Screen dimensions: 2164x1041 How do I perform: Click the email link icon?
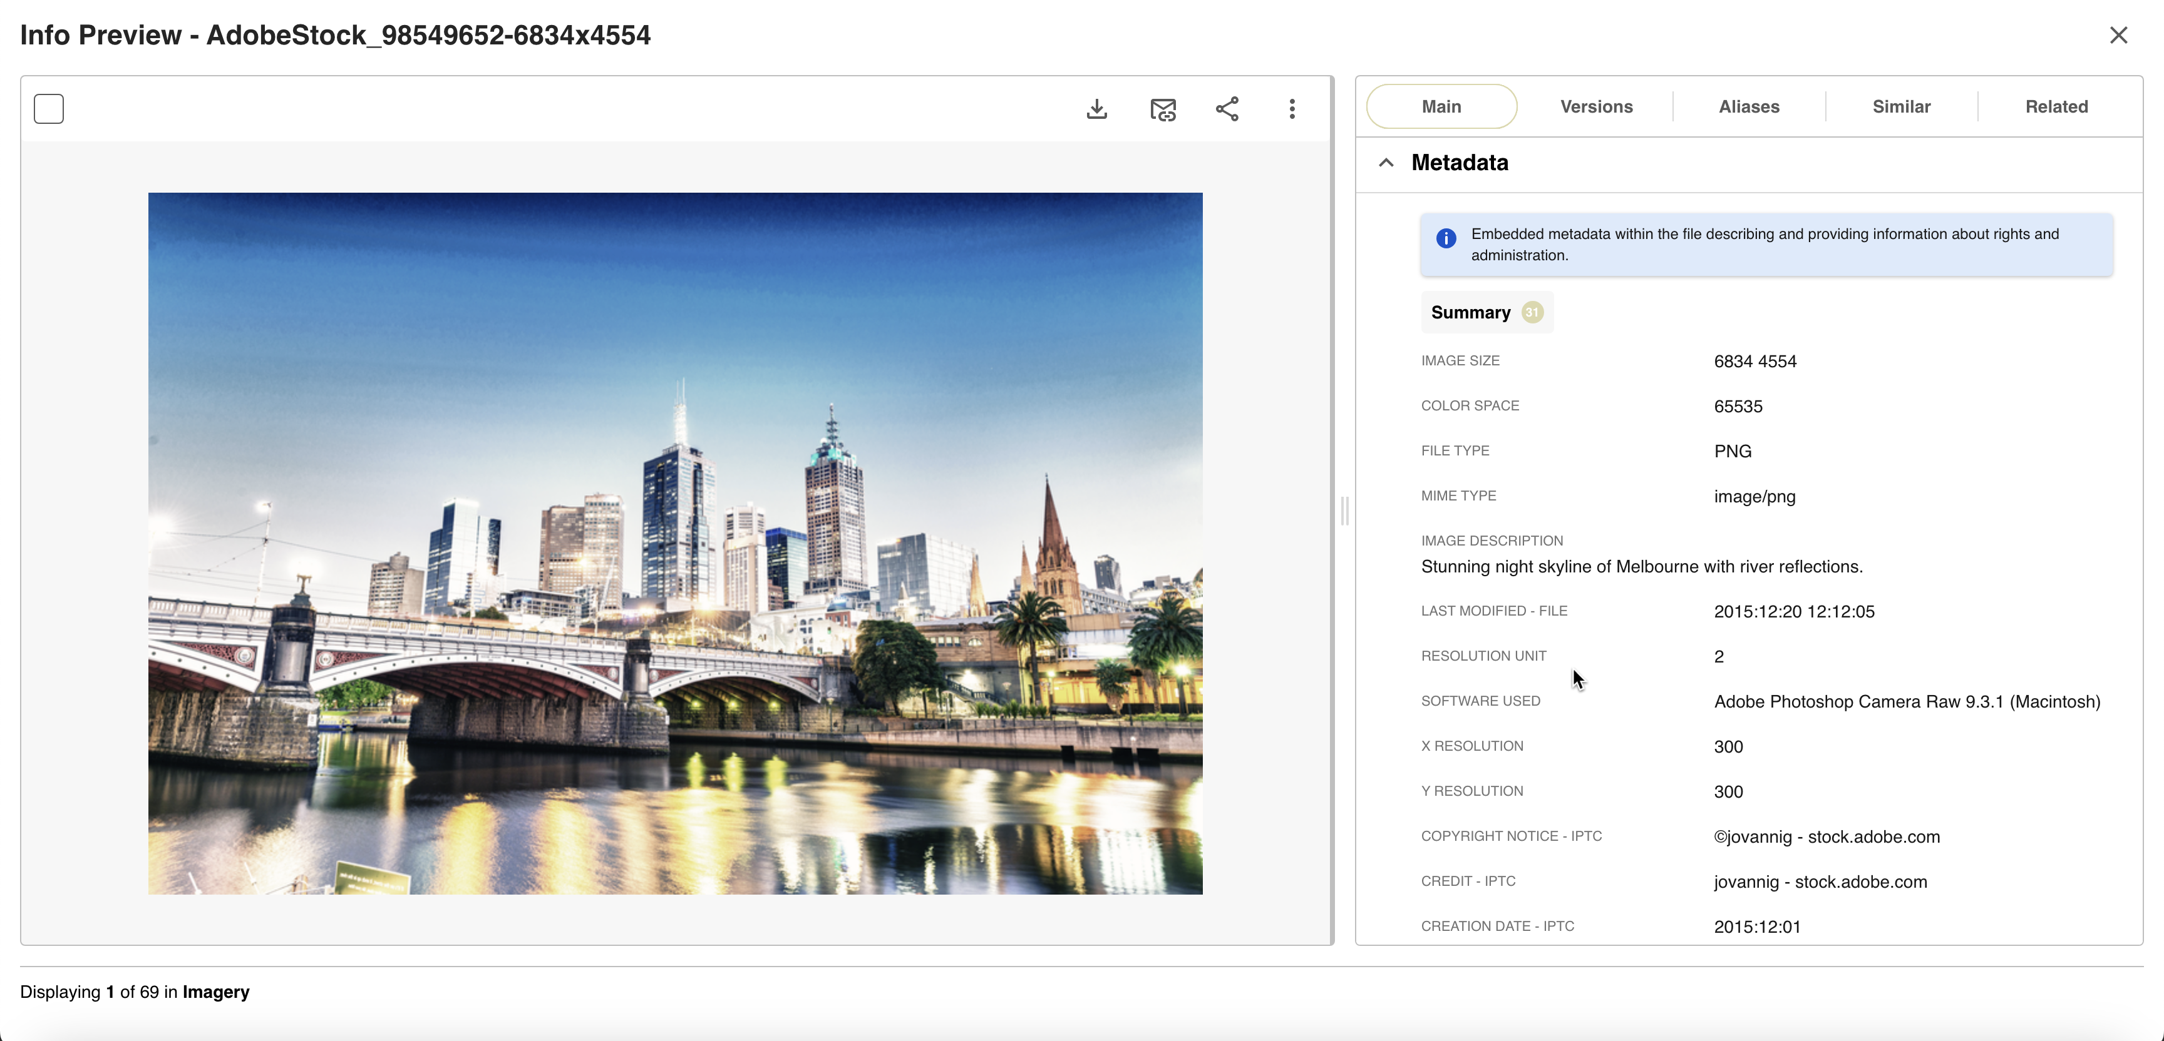click(1163, 109)
